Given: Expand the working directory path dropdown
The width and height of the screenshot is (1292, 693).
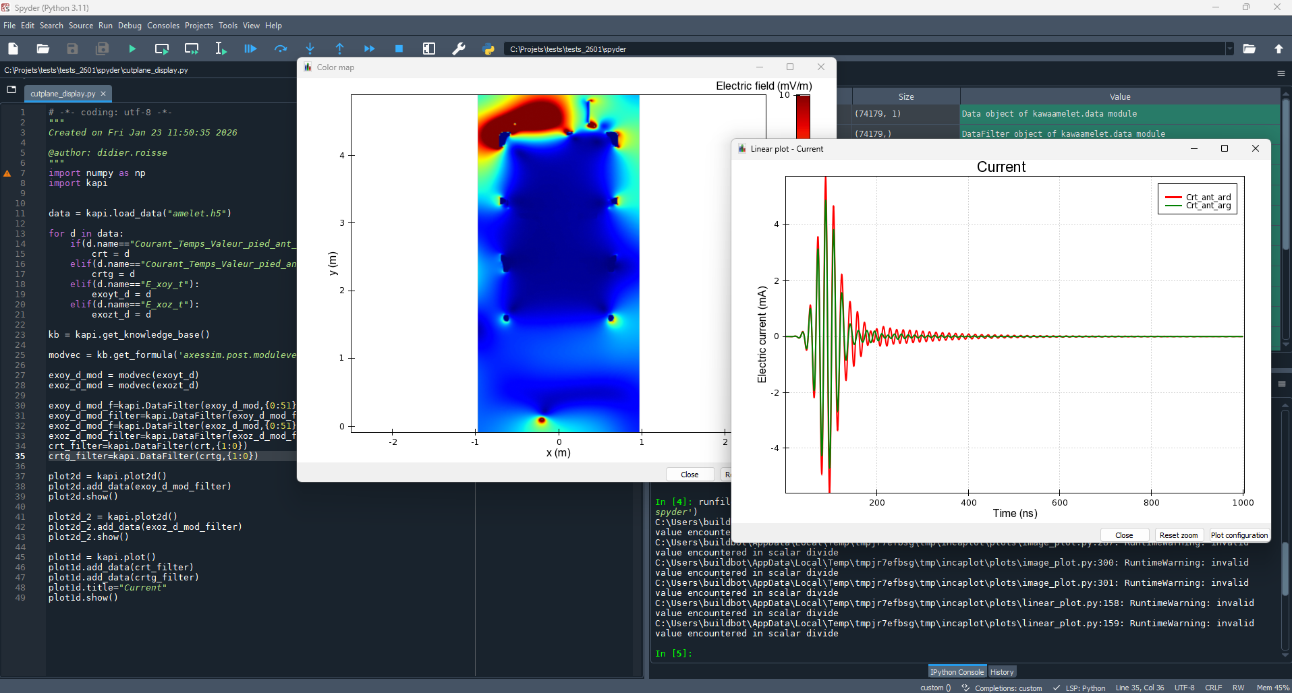Looking at the screenshot, I should (1229, 49).
